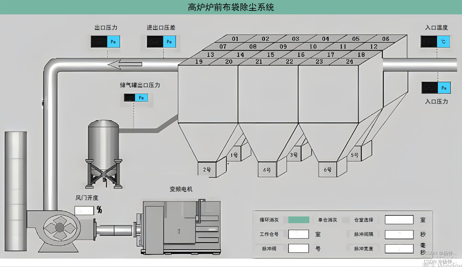Click the 出口压力 Pa display
This screenshot has width=462, height=267.
pyautogui.click(x=105, y=42)
